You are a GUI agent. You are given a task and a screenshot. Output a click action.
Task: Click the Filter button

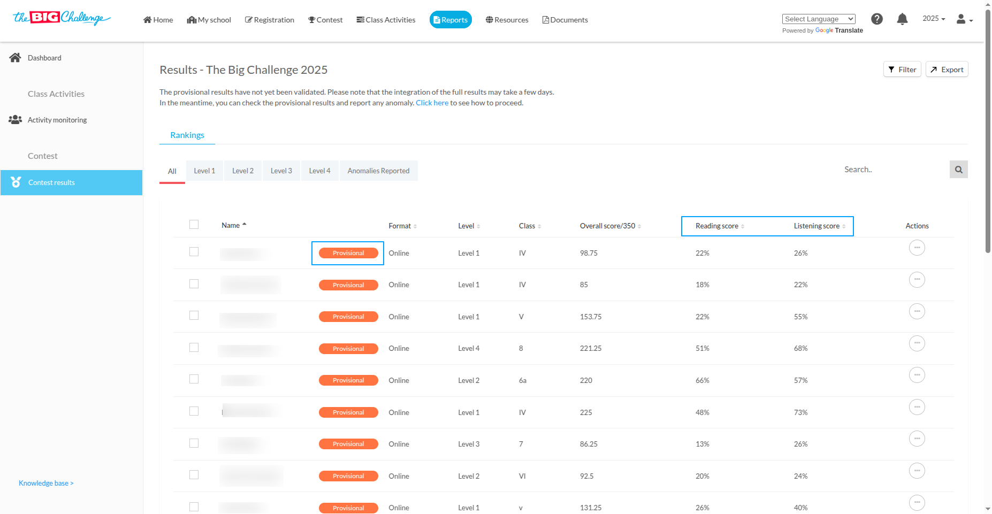[x=902, y=70]
